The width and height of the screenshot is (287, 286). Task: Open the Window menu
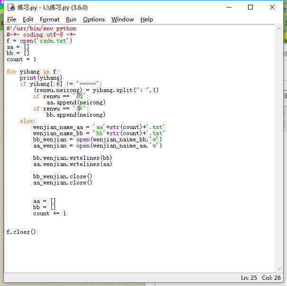coord(122,19)
